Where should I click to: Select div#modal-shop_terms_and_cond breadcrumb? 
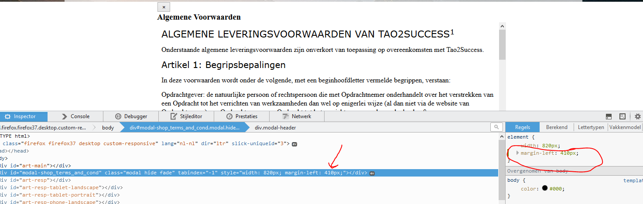click(185, 128)
